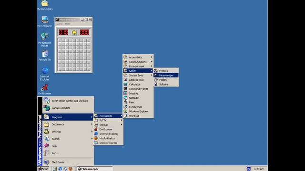The height and width of the screenshot is (171, 305).
Task: Click the Minesweeper smiley face button
Action: tap(74, 32)
